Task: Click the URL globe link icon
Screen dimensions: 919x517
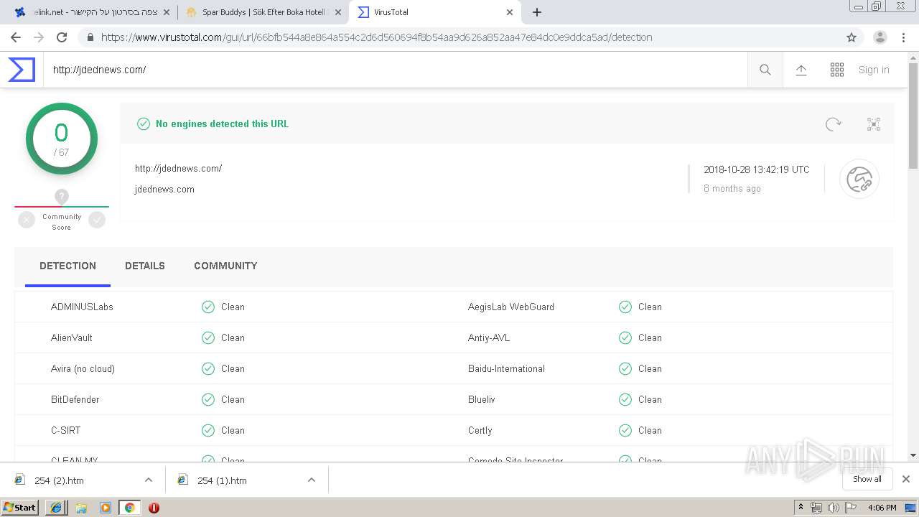Action: [x=859, y=179]
